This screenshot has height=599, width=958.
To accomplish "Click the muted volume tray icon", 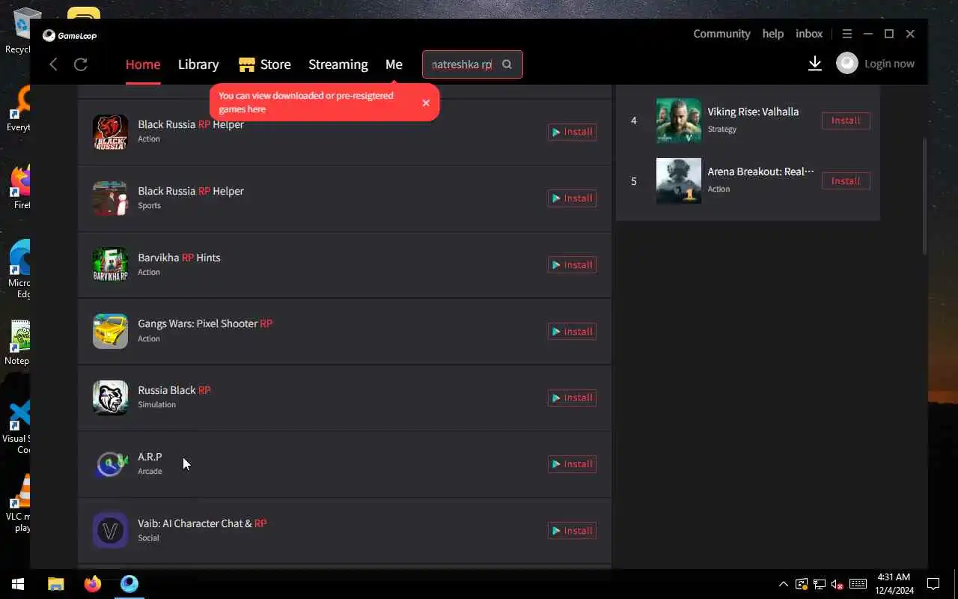I will coord(838,584).
